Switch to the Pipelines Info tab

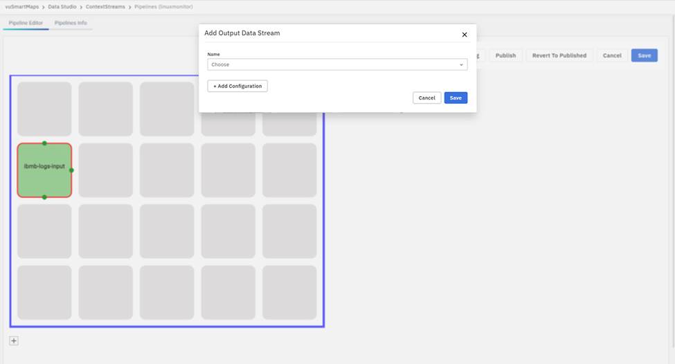[x=71, y=23]
